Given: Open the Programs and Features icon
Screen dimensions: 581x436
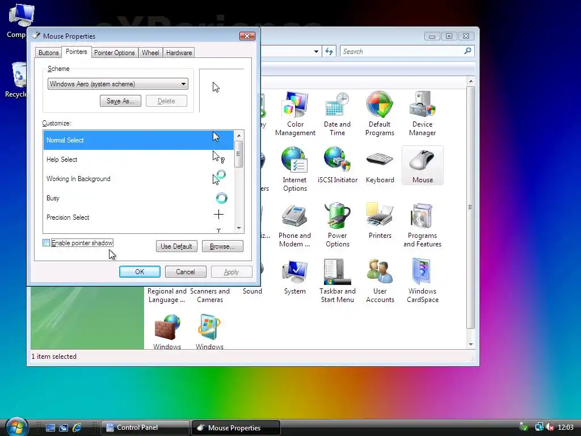Looking at the screenshot, I should click(422, 225).
